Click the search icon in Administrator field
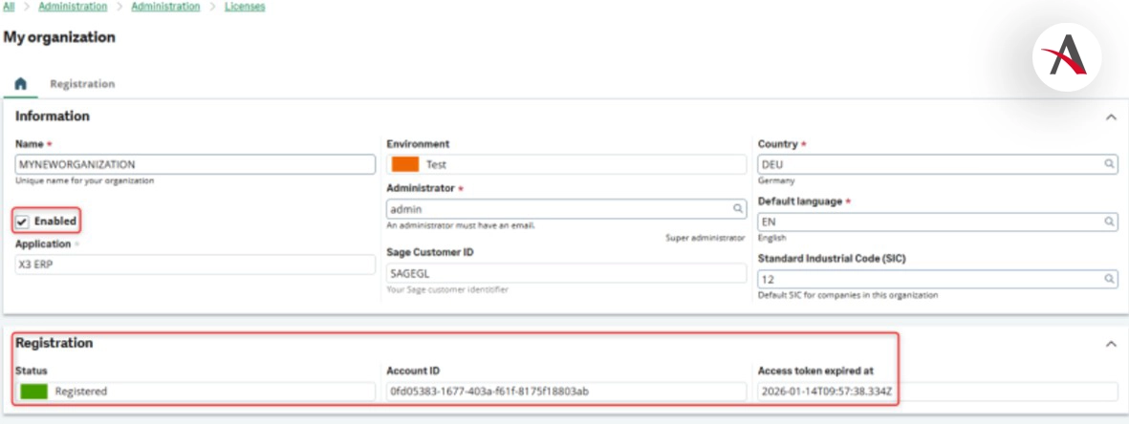 [x=738, y=208]
